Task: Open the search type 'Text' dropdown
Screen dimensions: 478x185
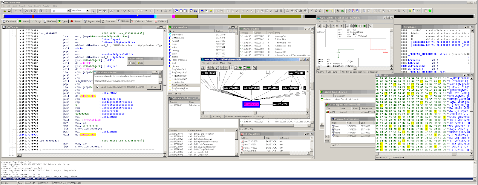Action: (68, 11)
